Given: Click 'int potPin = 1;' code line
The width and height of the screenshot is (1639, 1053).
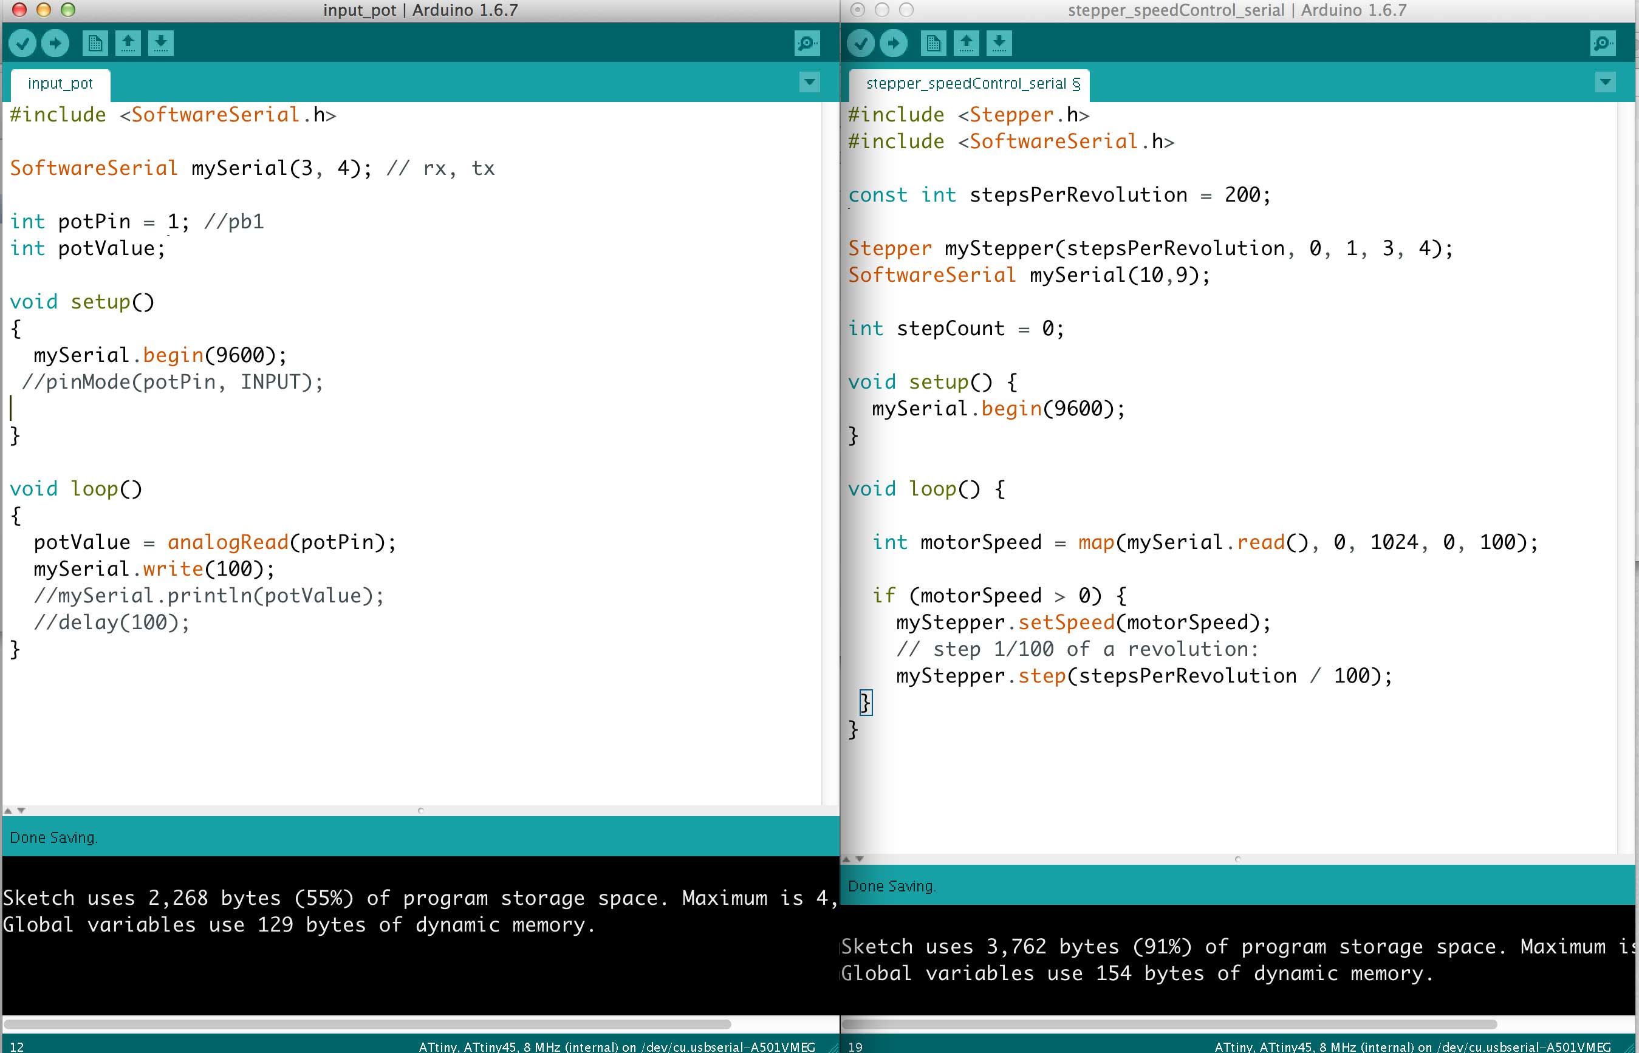Looking at the screenshot, I should pyautogui.click(x=99, y=222).
